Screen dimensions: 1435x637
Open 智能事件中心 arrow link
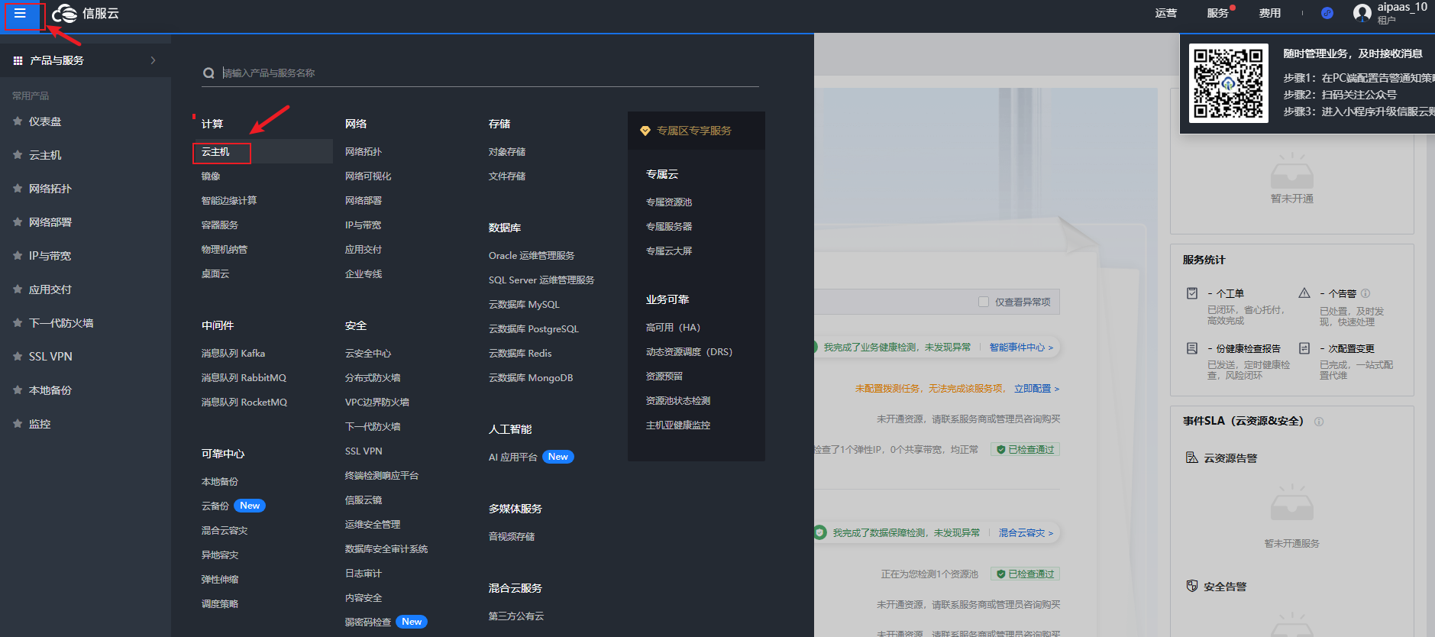click(x=1021, y=348)
